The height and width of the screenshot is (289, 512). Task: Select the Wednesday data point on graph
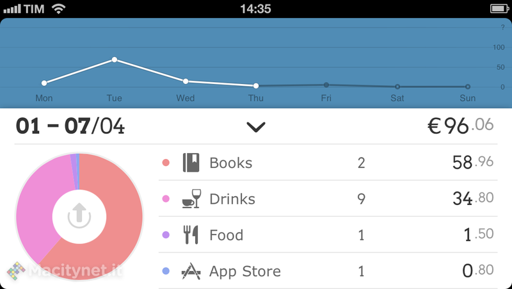(x=186, y=81)
